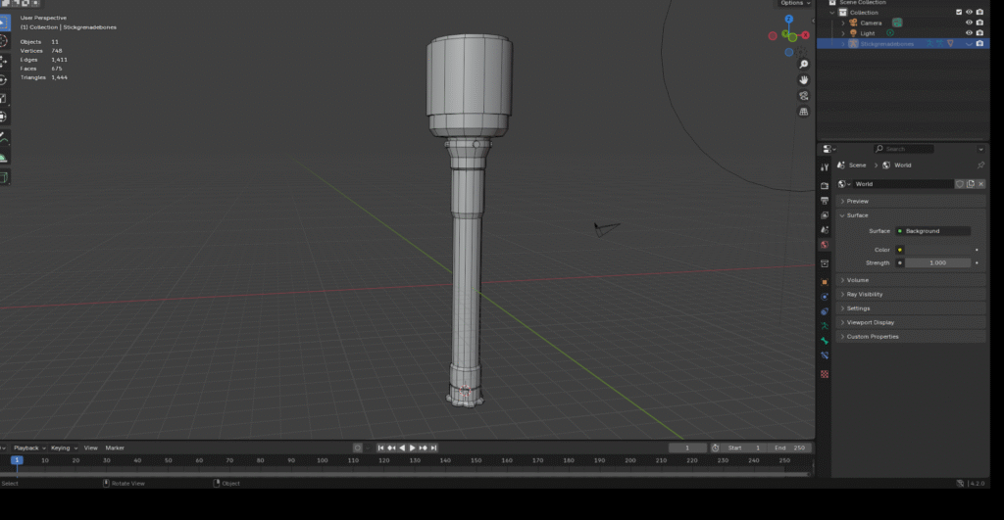Open the Object properties tab icon
This screenshot has width=1004, height=520.
click(825, 282)
